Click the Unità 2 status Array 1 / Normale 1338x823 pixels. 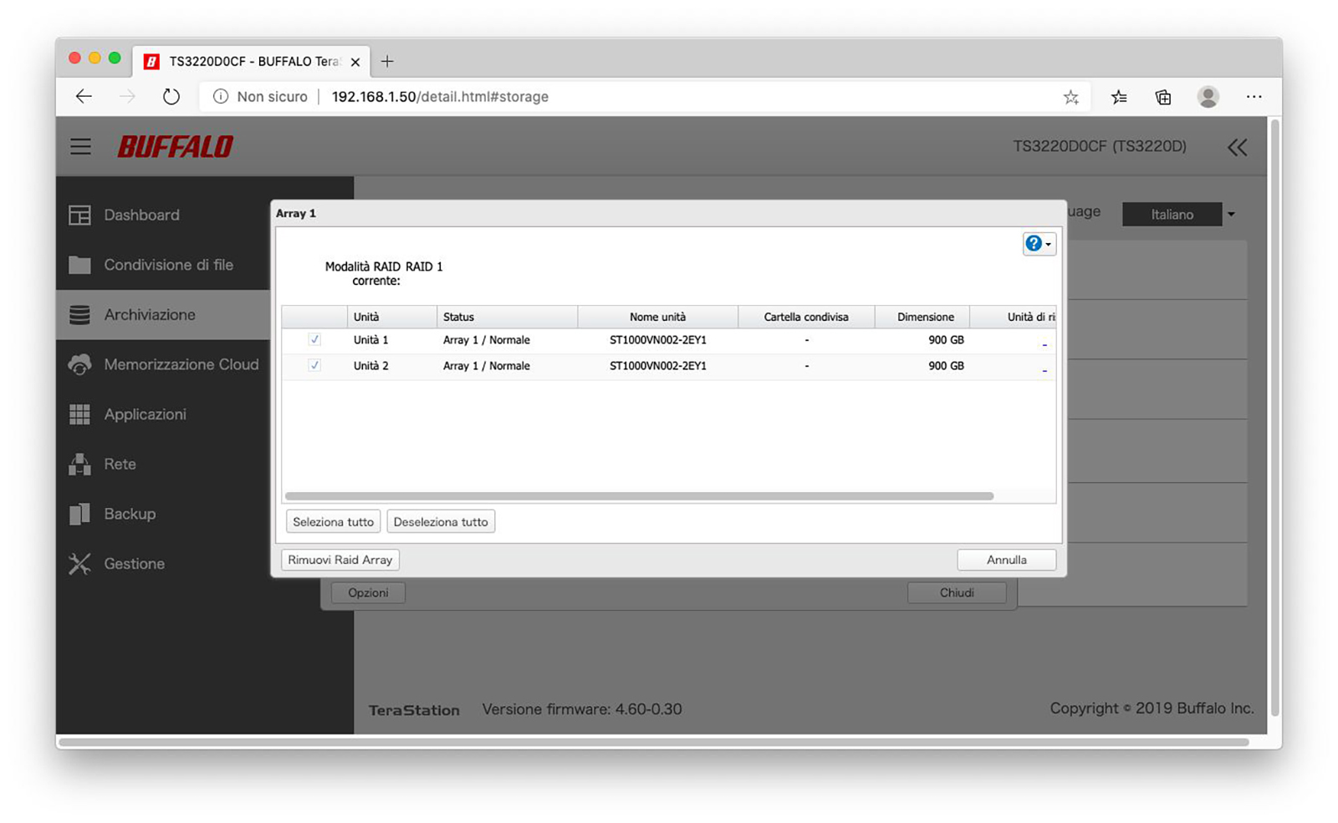[x=487, y=366]
